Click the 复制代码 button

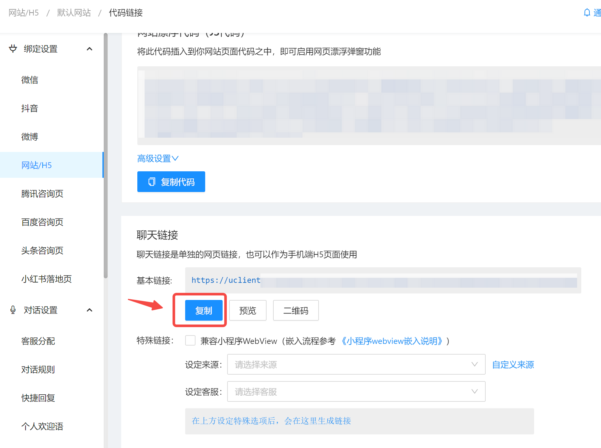[x=171, y=182]
